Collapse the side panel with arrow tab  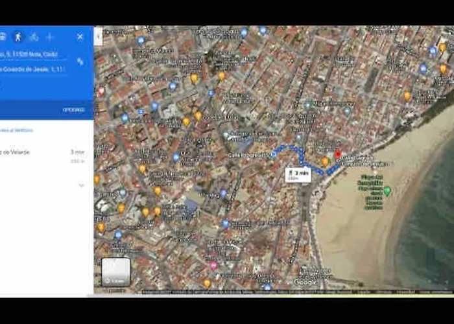pos(99,37)
